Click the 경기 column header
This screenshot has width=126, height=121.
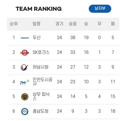pyautogui.click(x=59, y=24)
